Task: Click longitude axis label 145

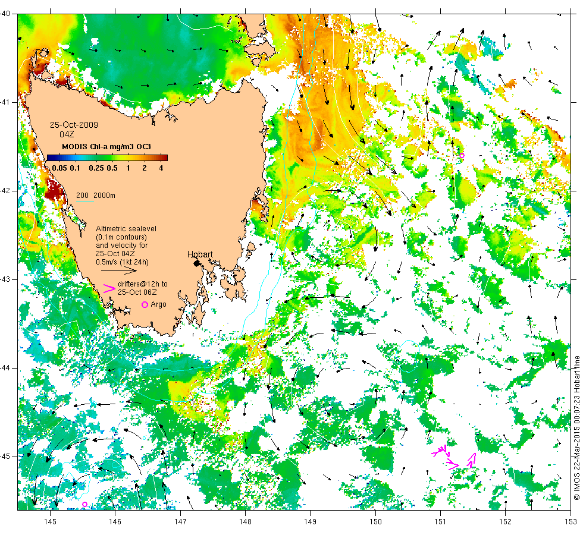Action: (x=50, y=522)
